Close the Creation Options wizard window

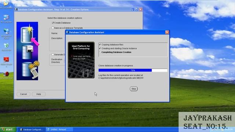(x=140, y=10)
